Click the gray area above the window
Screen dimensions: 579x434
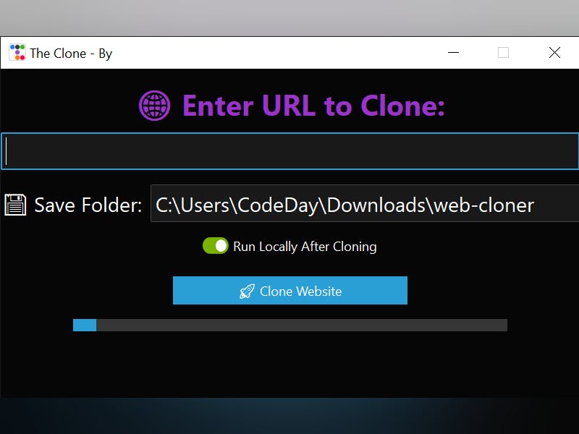click(289, 17)
